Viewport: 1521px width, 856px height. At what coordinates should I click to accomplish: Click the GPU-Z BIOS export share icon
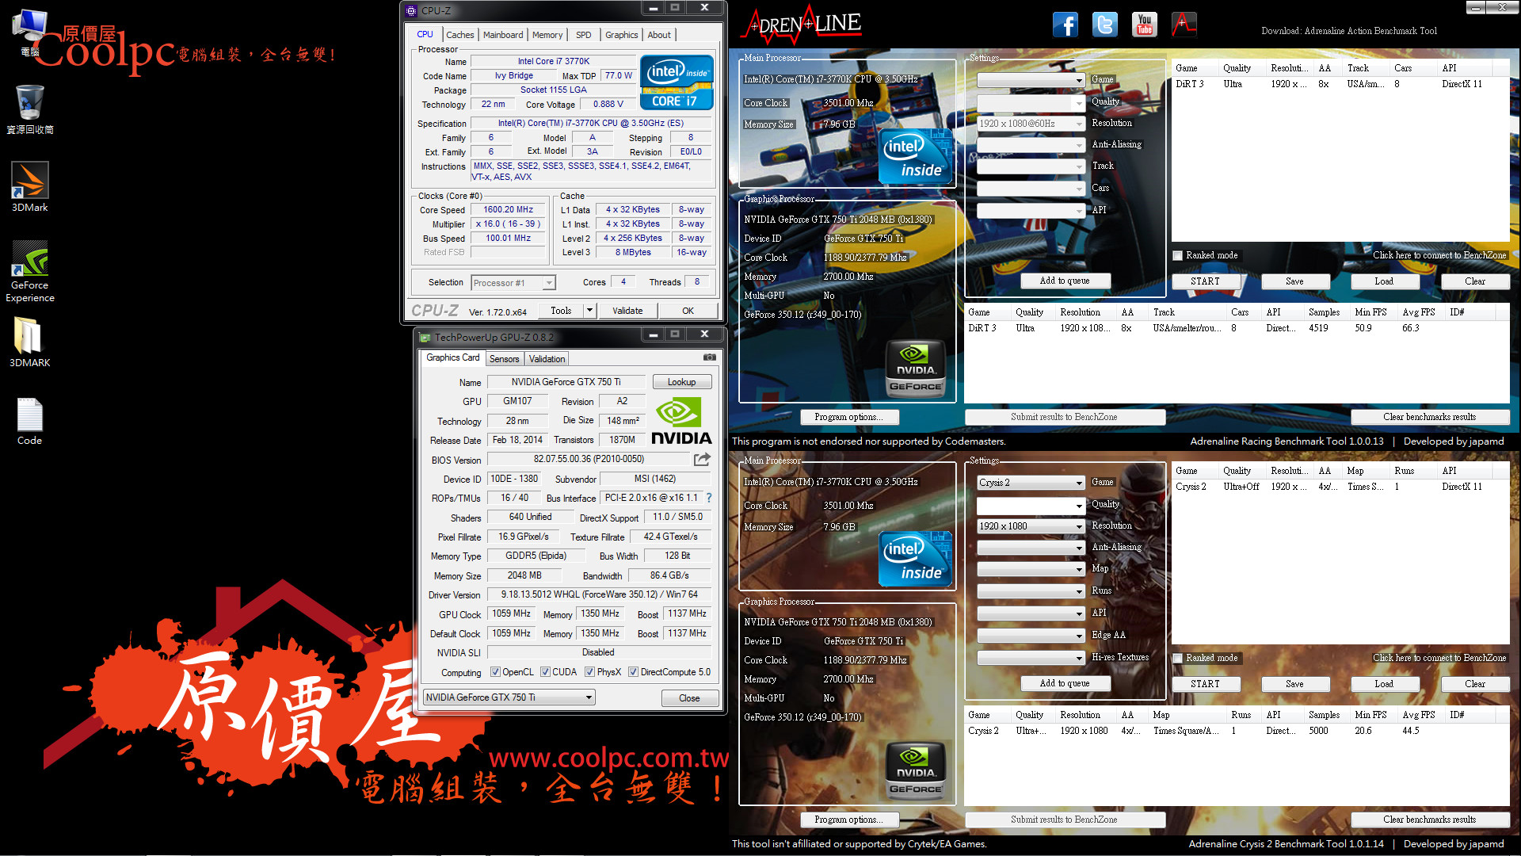[x=702, y=459]
